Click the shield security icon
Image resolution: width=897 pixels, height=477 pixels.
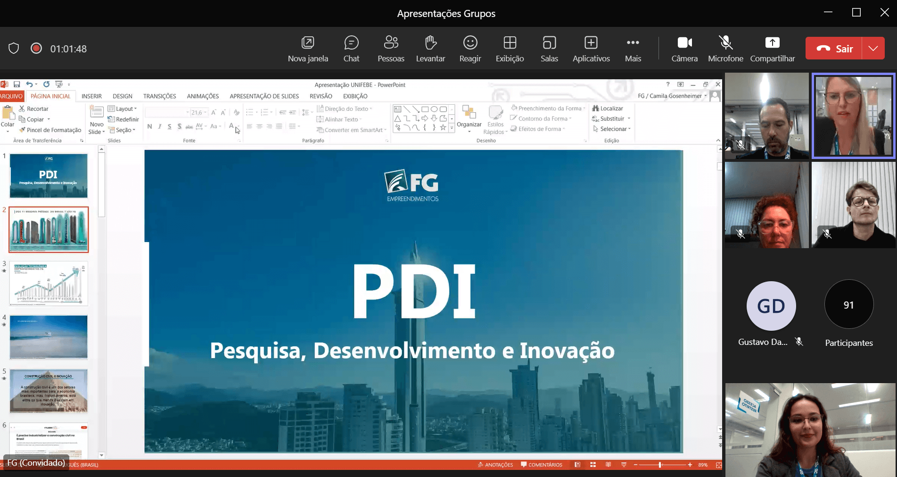pos(14,48)
